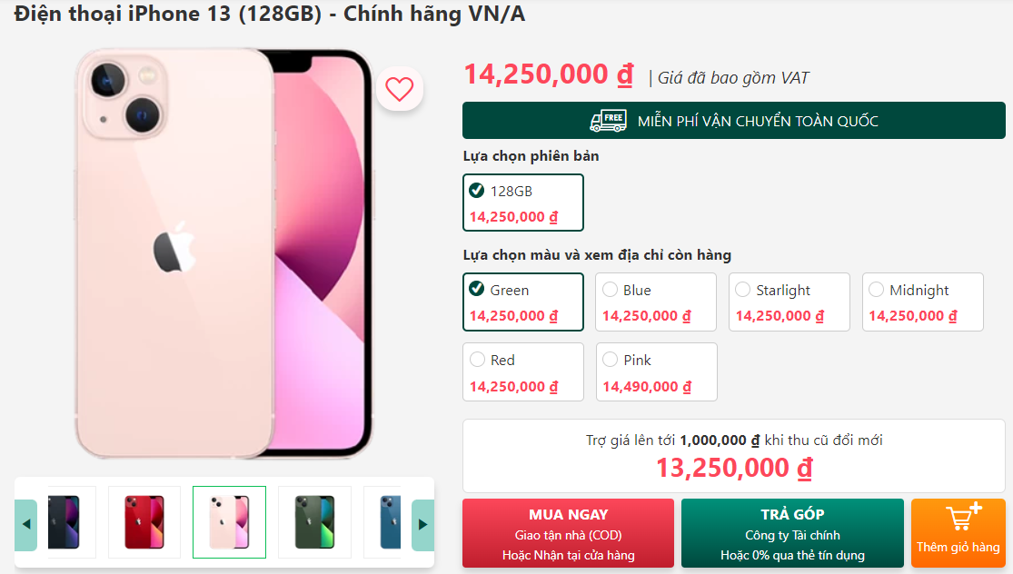Choose the Red color option
The width and height of the screenshot is (1013, 574).
coord(523,371)
